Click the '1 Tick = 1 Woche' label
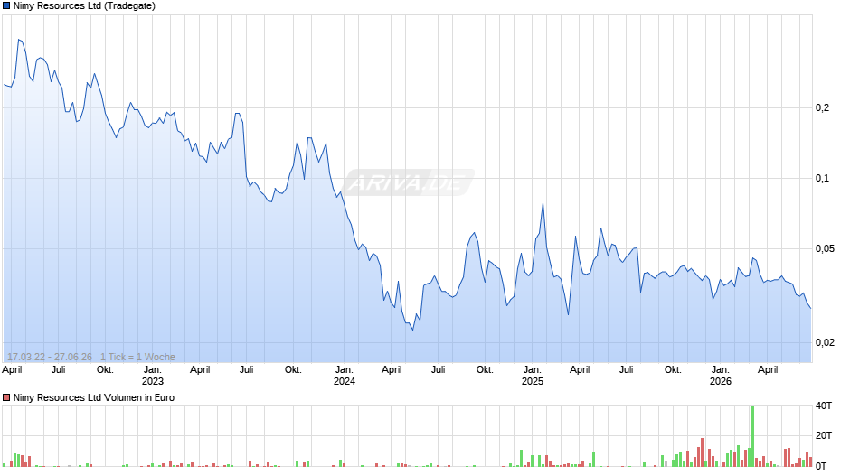850x475 pixels. tap(137, 357)
